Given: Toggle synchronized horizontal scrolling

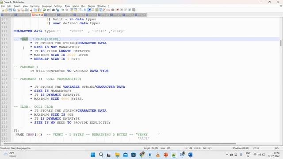Looking at the screenshot, I should tap(76, 10).
